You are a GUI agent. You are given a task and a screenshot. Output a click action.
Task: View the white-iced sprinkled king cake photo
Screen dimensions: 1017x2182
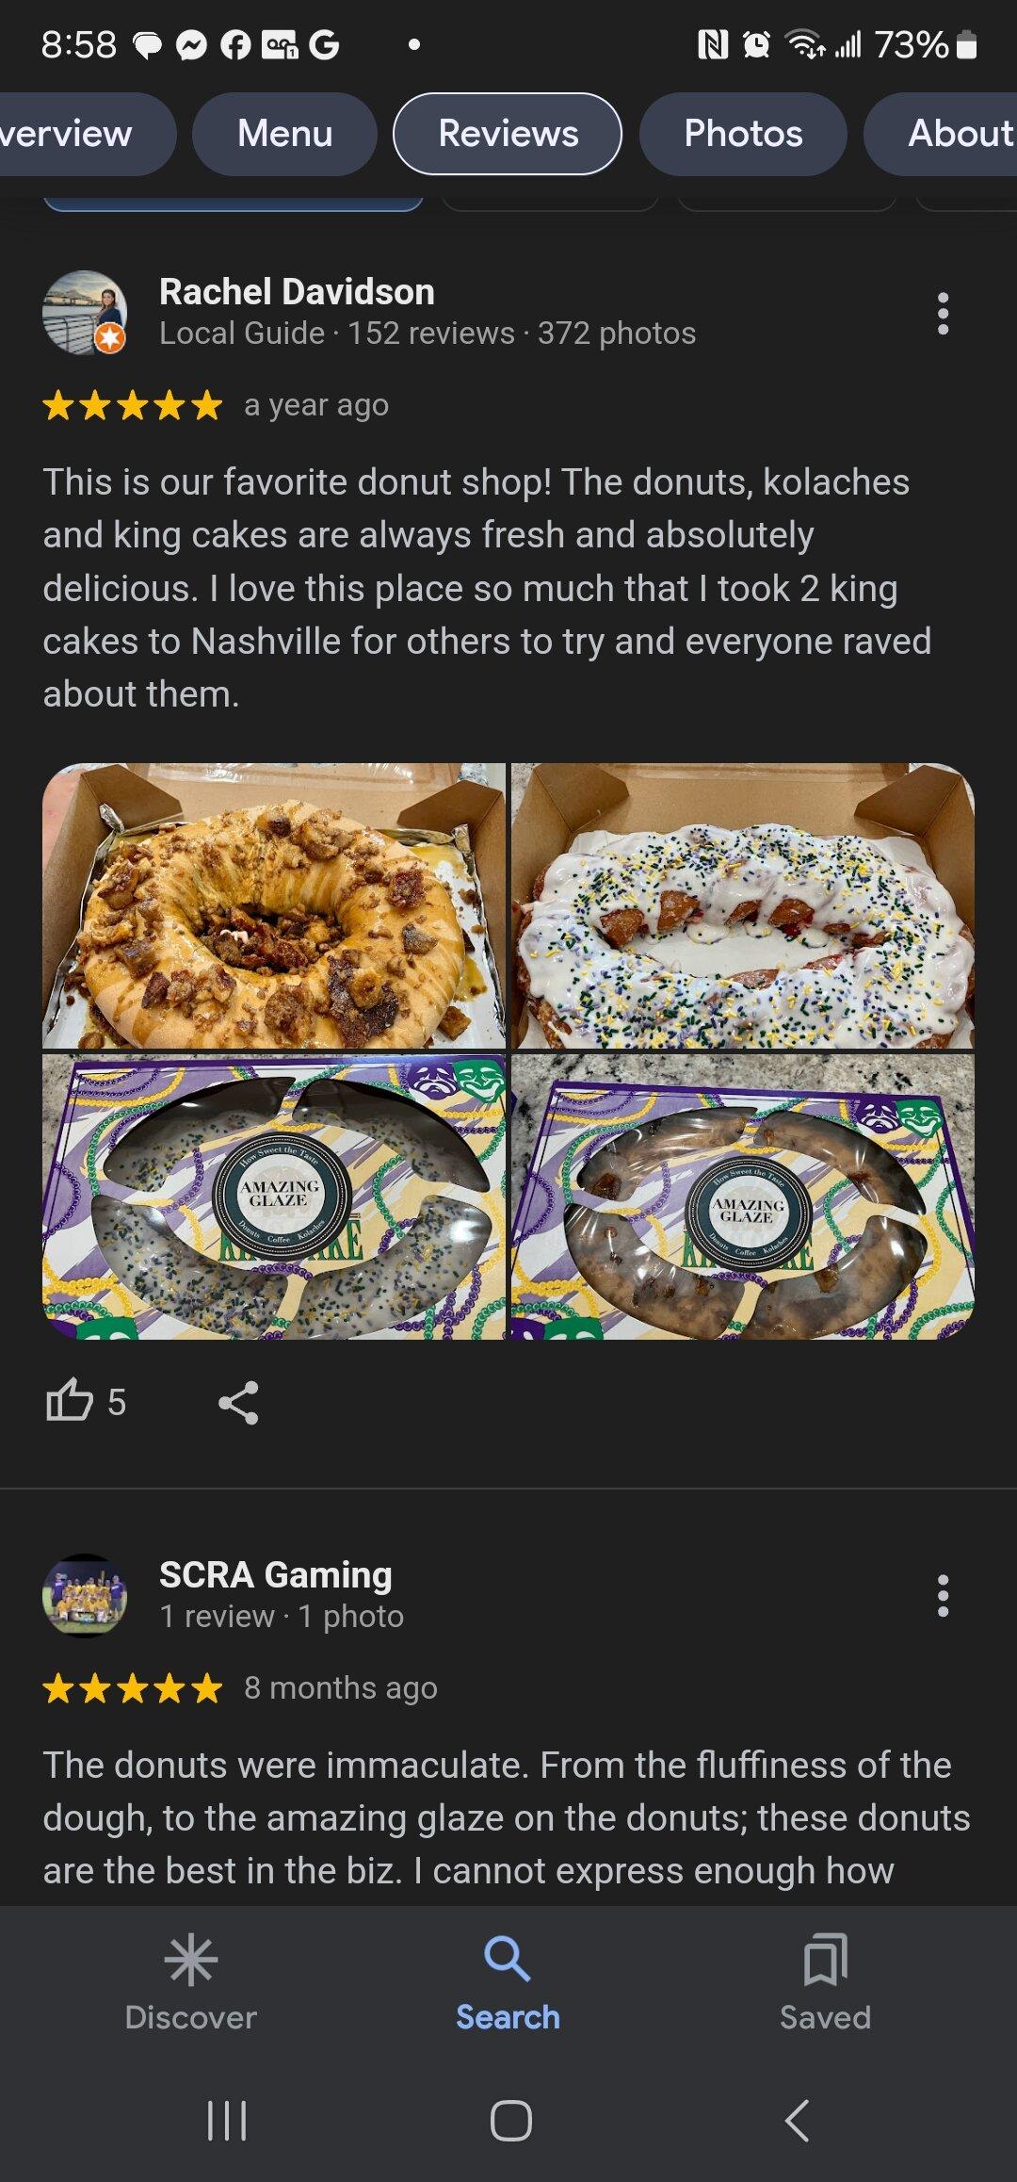(742, 905)
